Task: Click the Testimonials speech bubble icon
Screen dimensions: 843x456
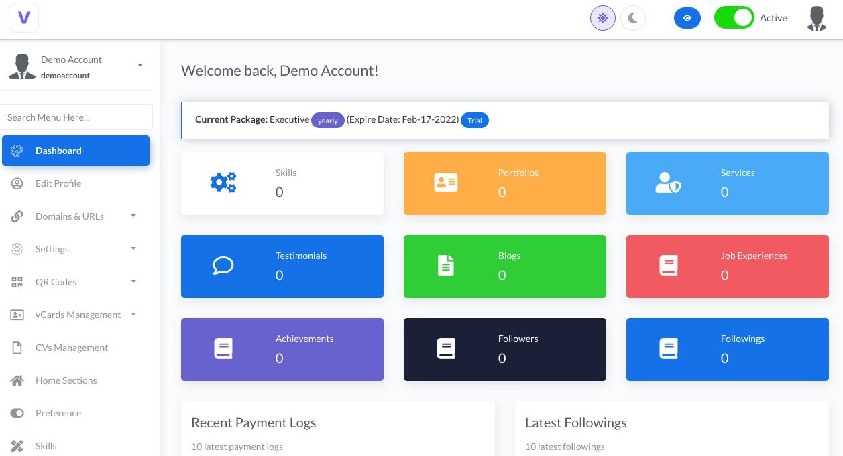Action: [x=223, y=266]
